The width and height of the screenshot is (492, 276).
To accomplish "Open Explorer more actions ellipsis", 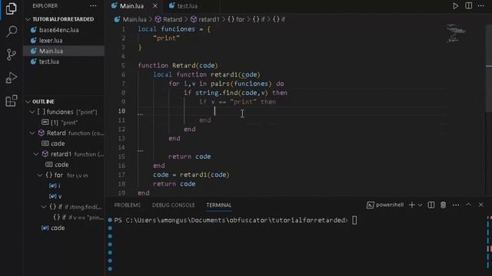I will click(93, 6).
